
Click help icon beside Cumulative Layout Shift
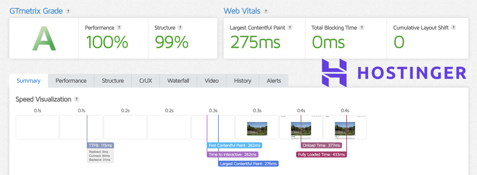[x=453, y=27]
